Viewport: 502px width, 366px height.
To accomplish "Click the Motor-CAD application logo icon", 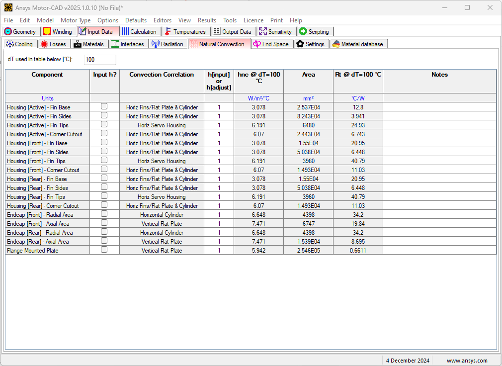I will (x=8, y=7).
